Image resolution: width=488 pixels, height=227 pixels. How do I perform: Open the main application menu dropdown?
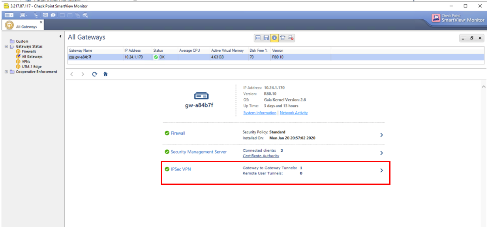9,15
